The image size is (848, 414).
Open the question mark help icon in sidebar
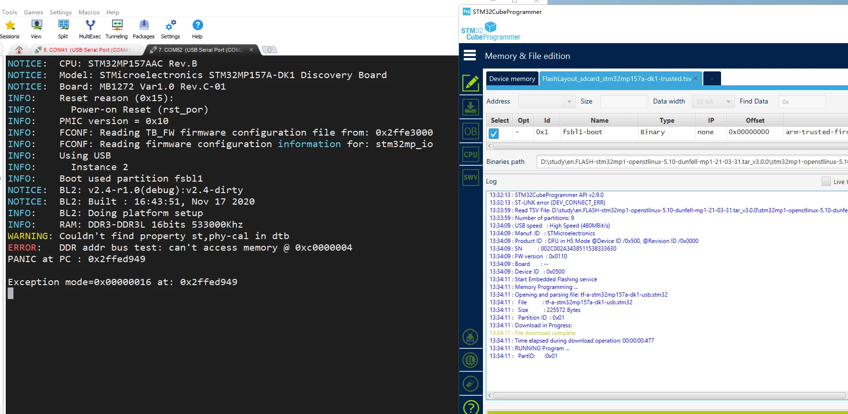click(471, 407)
